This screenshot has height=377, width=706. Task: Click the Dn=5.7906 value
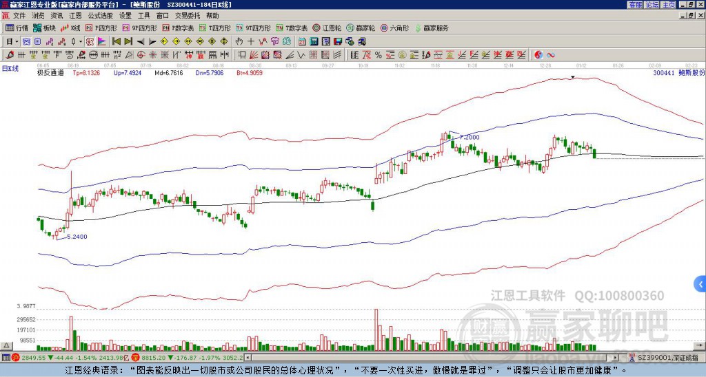point(210,72)
